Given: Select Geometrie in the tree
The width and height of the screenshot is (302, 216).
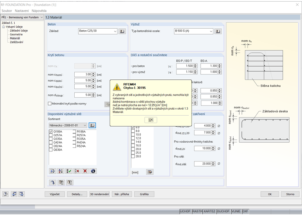Looking at the screenshot, I should pos(16,34).
